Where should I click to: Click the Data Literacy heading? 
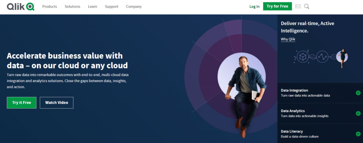[292, 131]
